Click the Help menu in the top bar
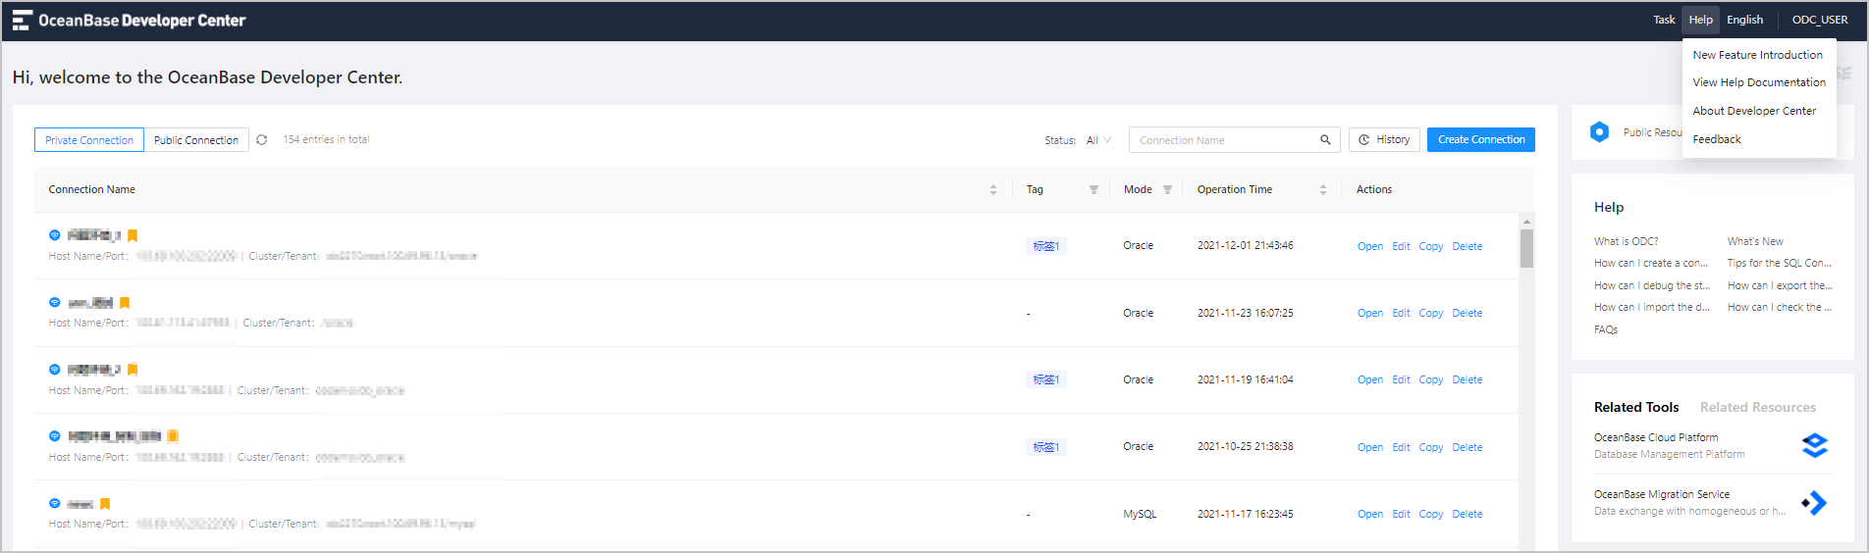Image resolution: width=1869 pixels, height=553 pixels. point(1700,20)
